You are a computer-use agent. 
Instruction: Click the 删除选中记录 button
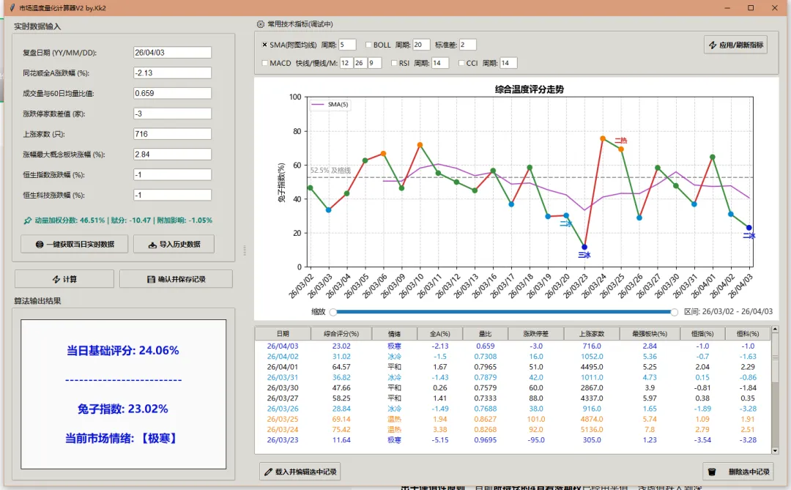(738, 472)
